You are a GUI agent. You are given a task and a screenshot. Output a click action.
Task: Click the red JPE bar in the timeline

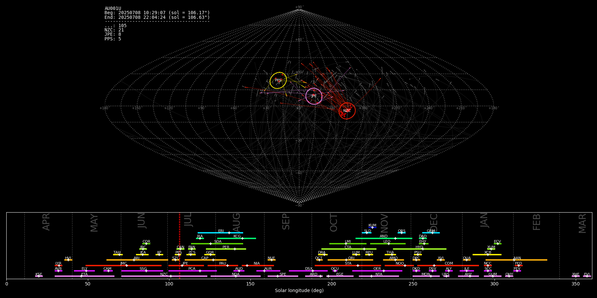(x=186, y=266)
